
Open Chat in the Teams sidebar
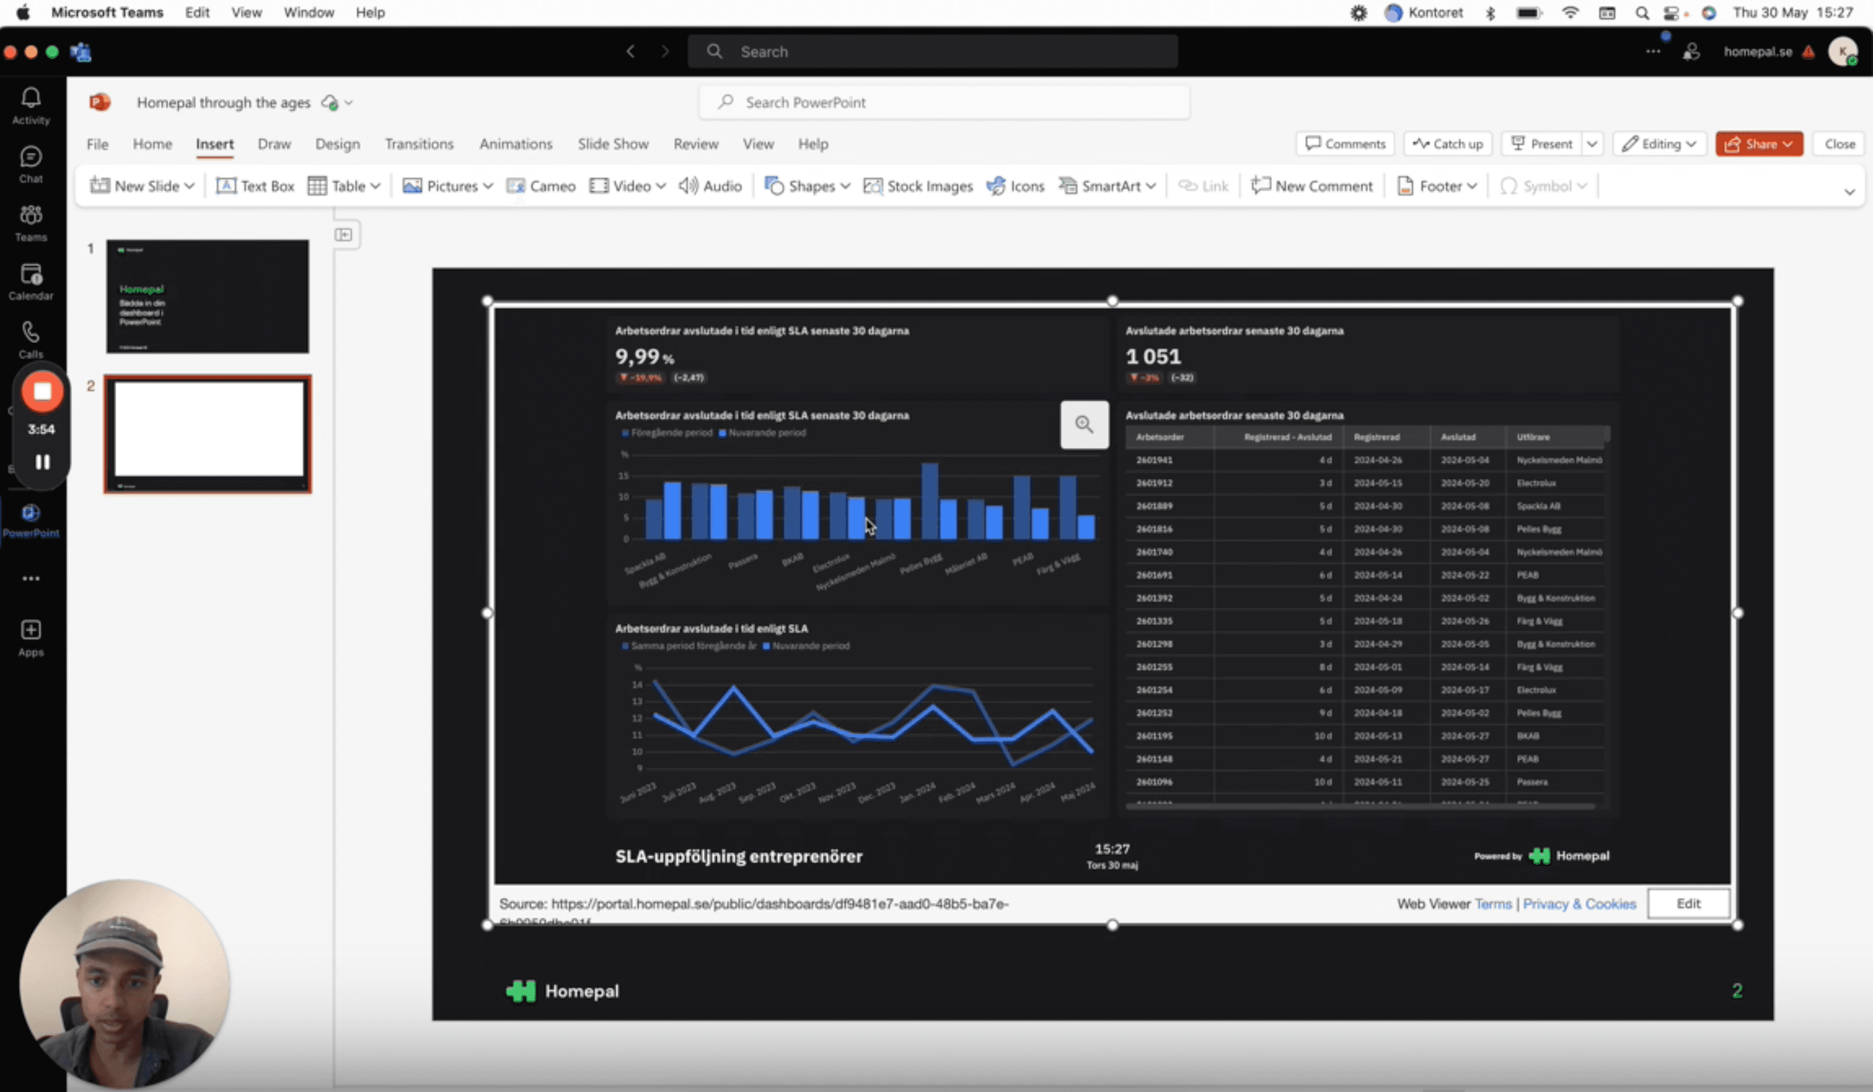click(x=30, y=164)
